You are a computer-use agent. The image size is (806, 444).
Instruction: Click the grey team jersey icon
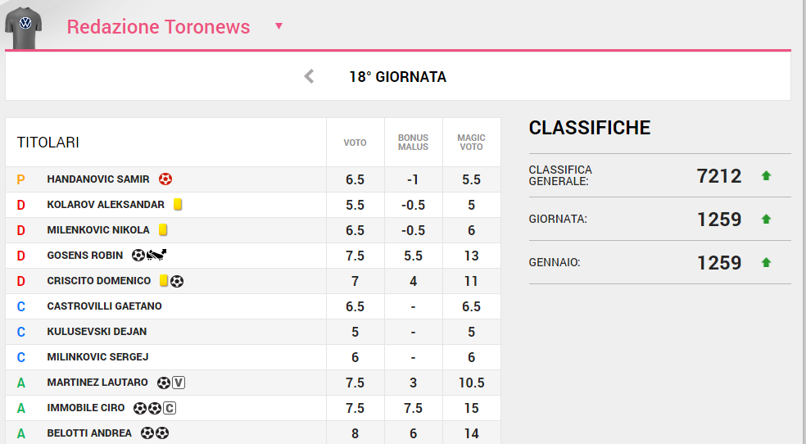click(x=23, y=27)
